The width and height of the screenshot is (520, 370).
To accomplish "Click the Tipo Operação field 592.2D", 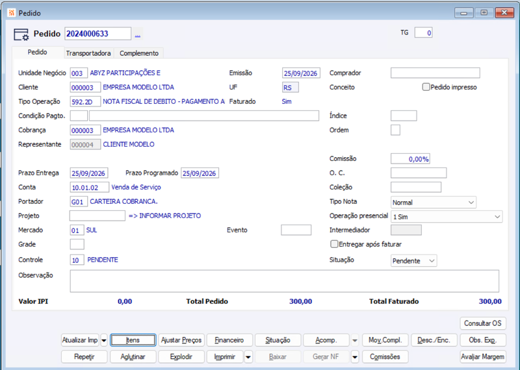I will (x=85, y=102).
